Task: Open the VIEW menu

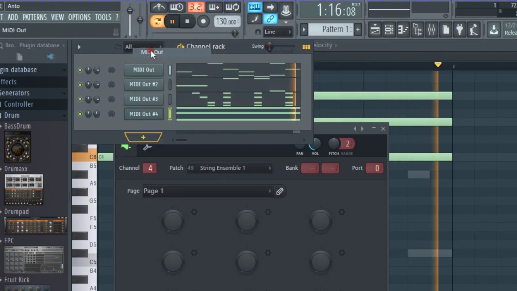Action: (x=57, y=17)
